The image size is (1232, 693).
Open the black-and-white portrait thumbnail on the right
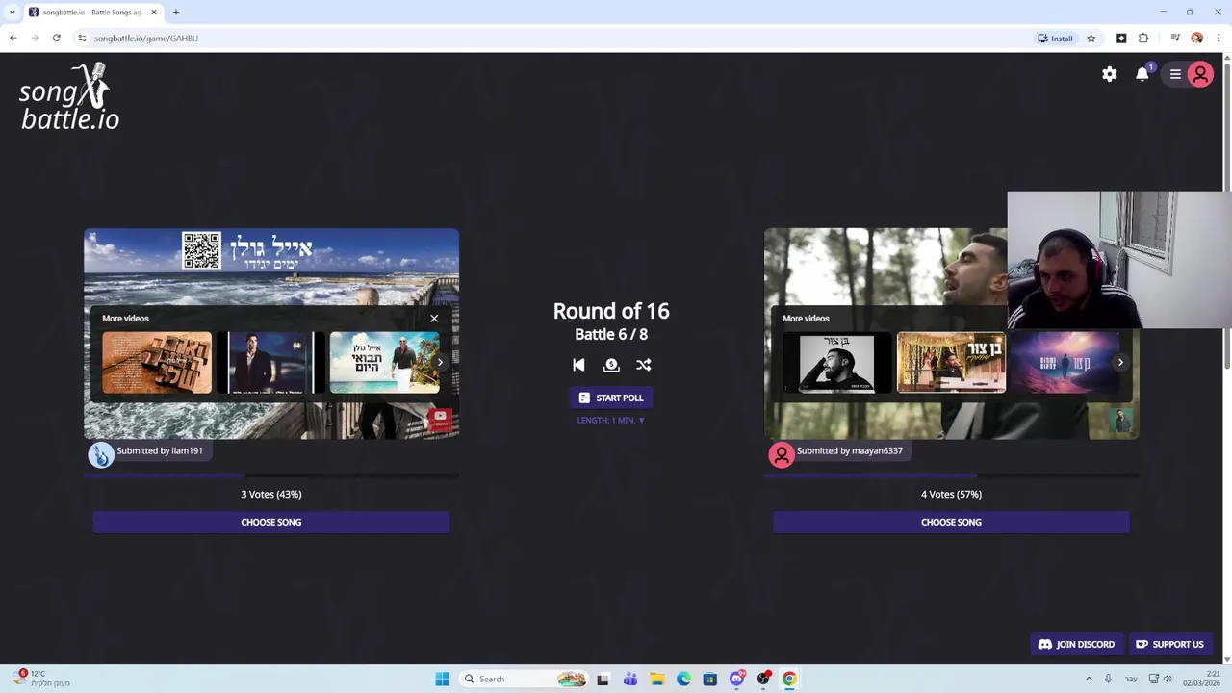pos(837,363)
